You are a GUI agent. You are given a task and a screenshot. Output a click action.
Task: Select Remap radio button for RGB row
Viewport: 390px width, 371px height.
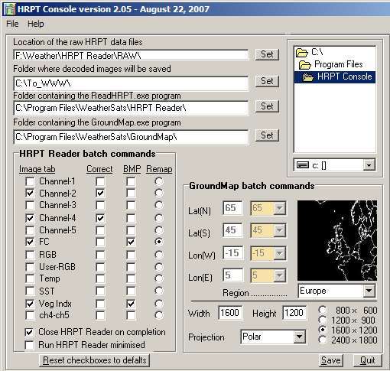pos(159,255)
